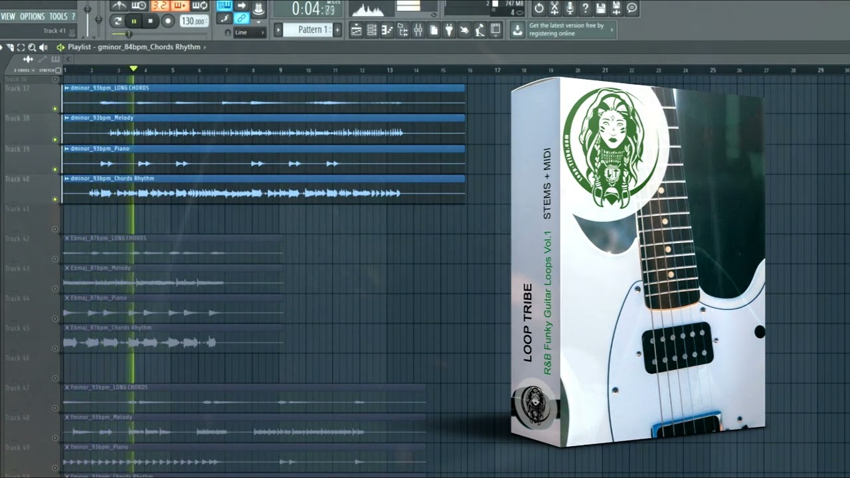Click the one-click recording microphone icon
Viewport: 850px width, 478px height.
[x=570, y=8]
